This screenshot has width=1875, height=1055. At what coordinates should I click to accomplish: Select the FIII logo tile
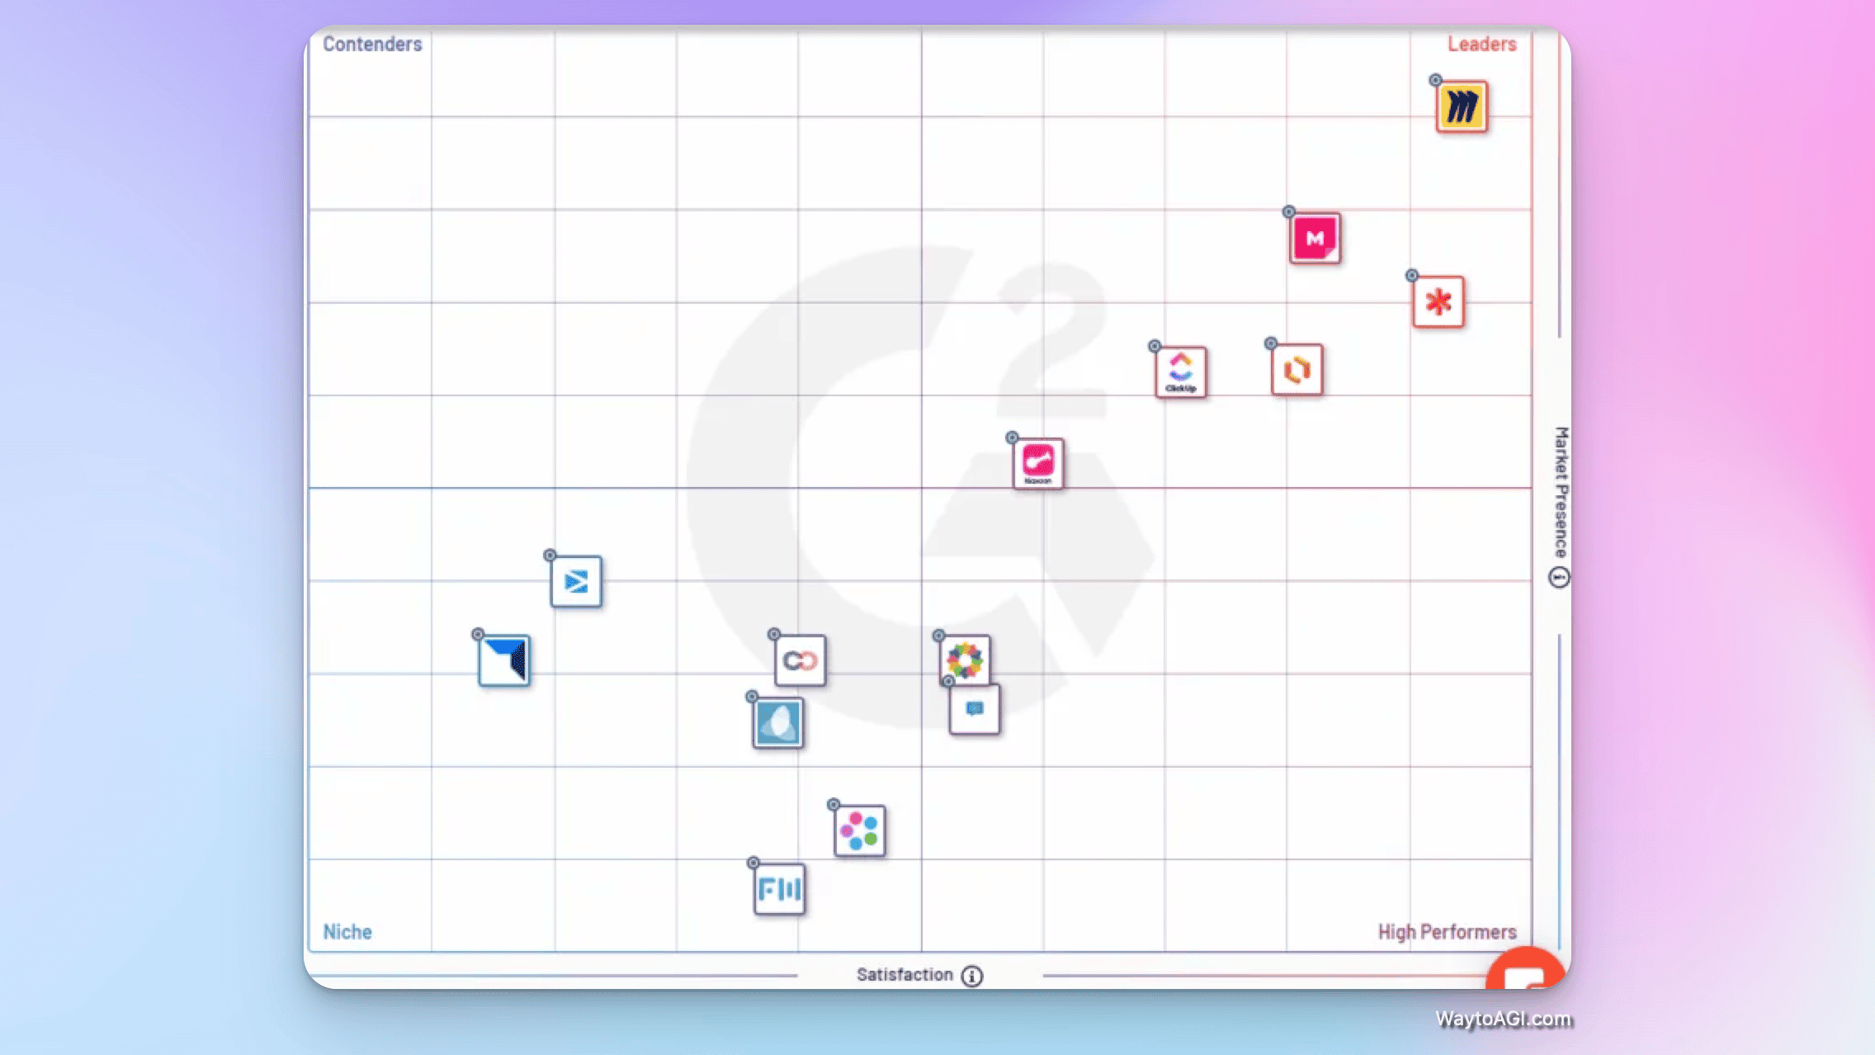[x=779, y=889]
